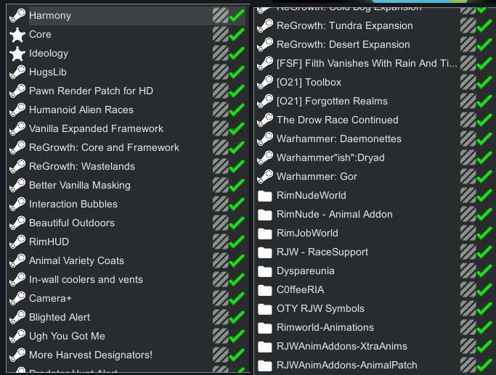The width and height of the screenshot is (496, 375).
Task: Click Steam icon for Vanilla Expanded Framework
Action: (17, 128)
